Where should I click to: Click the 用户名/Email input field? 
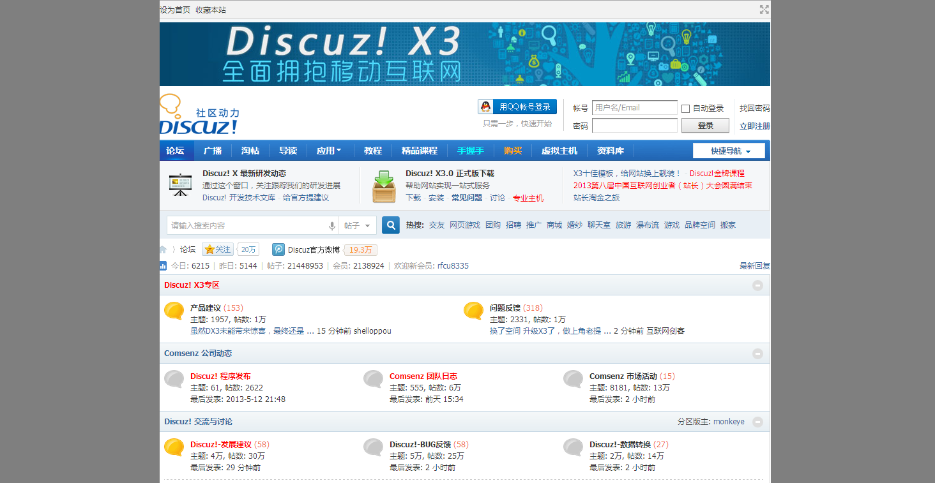click(x=635, y=108)
